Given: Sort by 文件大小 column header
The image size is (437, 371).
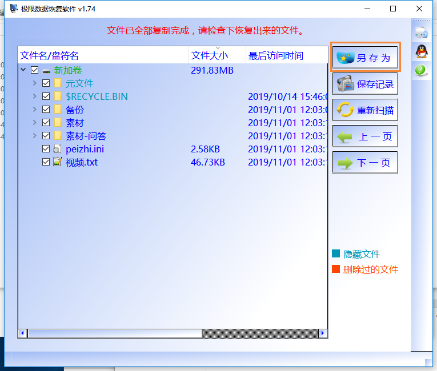Looking at the screenshot, I should pos(218,55).
